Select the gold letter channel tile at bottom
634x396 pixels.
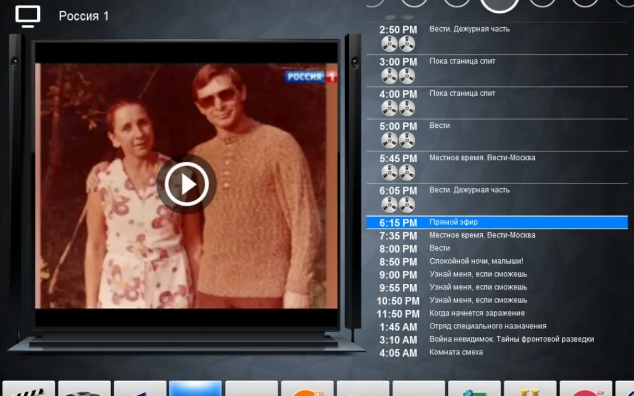pyautogui.click(x=529, y=389)
